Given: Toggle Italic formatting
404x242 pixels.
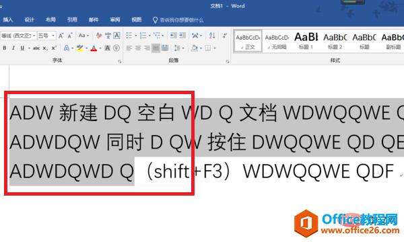Looking at the screenshot, I should tap(13, 48).
